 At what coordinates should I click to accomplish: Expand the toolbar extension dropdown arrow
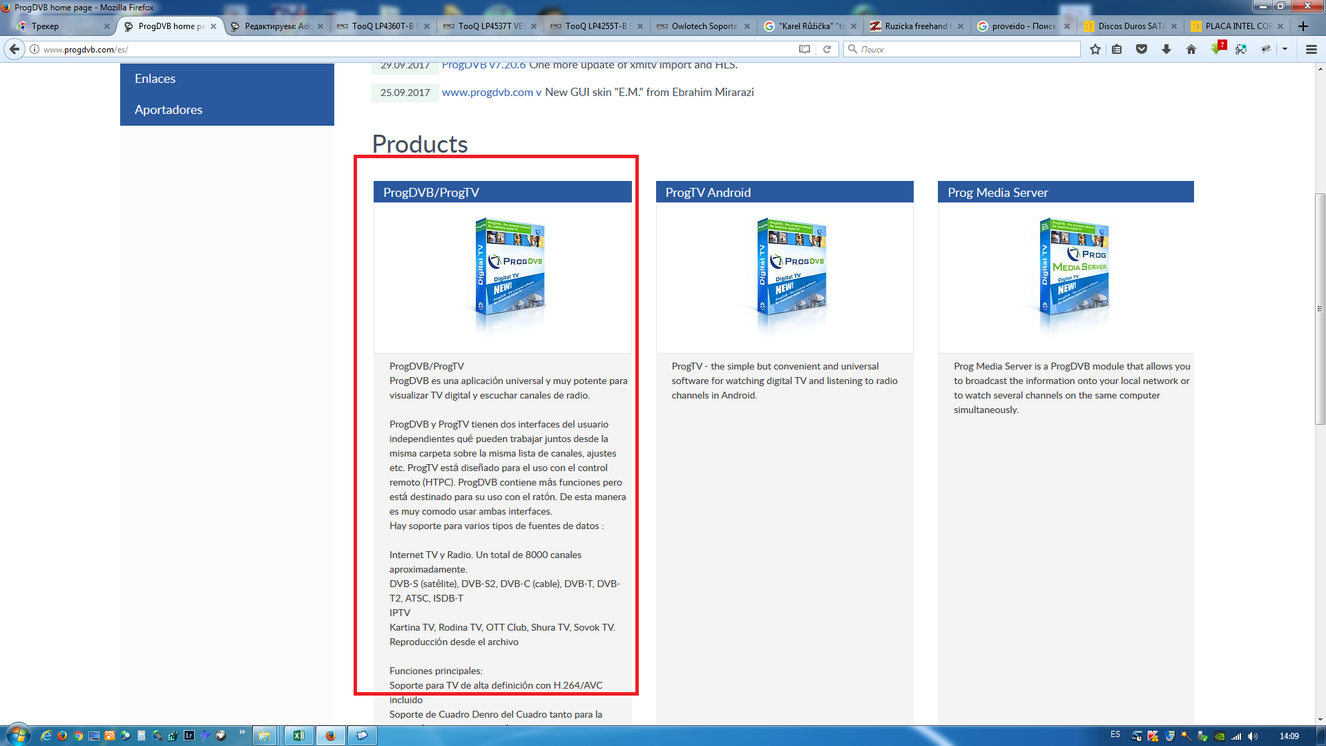click(1285, 49)
